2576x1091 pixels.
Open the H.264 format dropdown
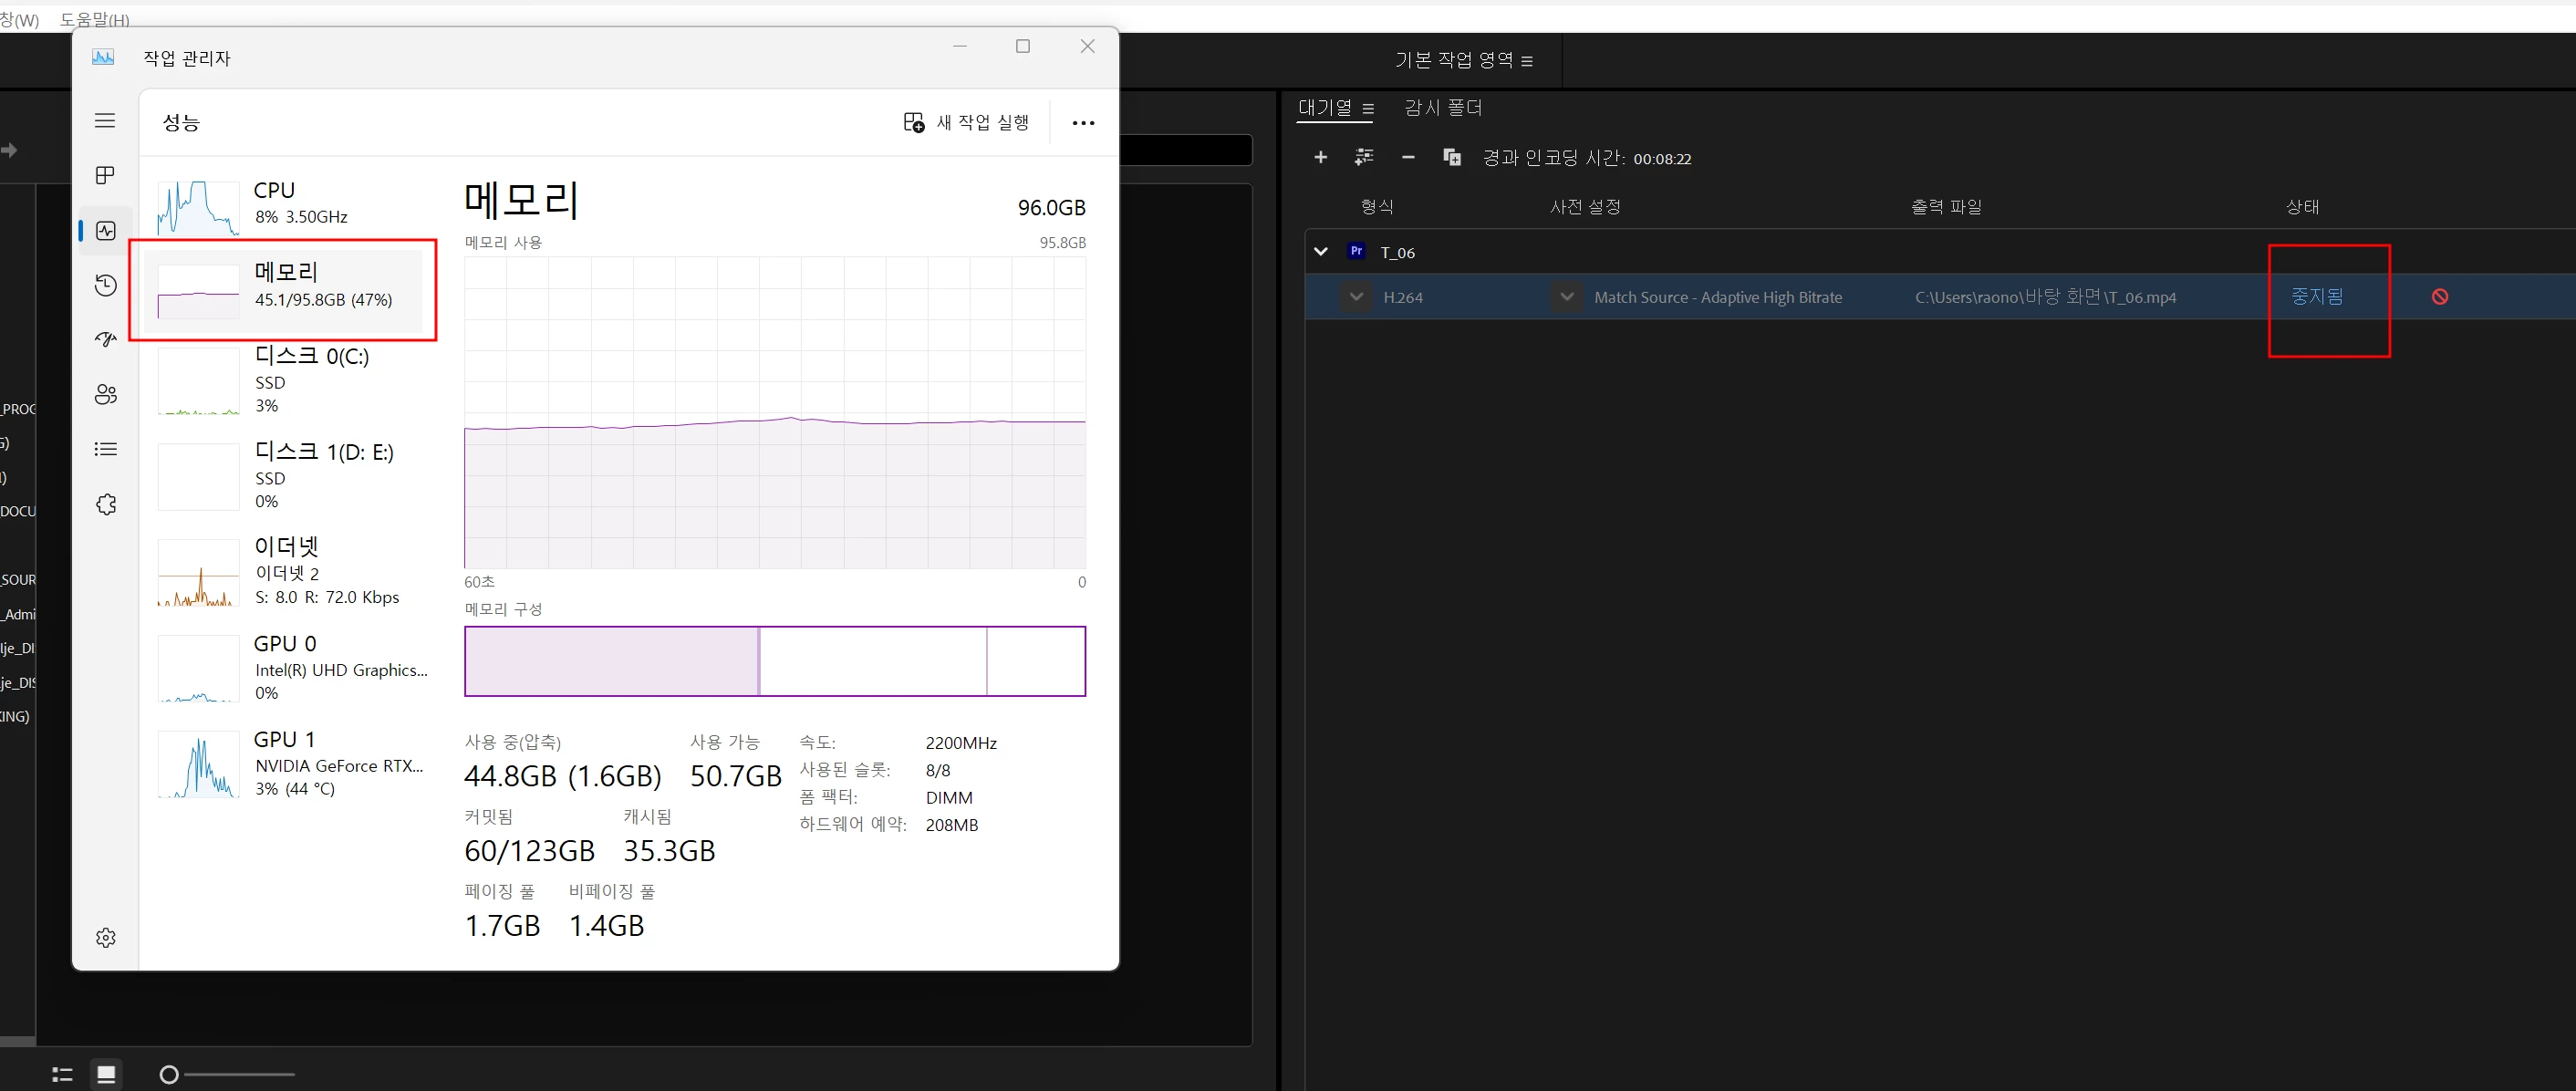point(1356,297)
